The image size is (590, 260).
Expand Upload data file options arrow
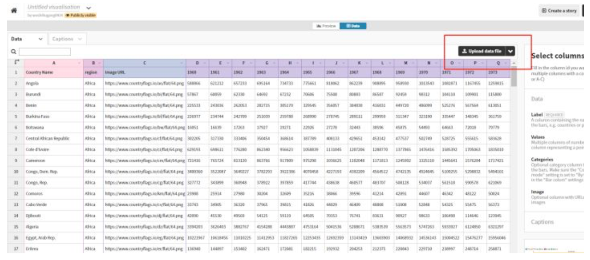click(511, 51)
